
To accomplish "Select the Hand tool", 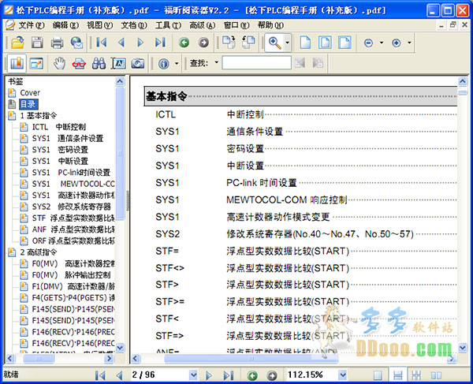I will pos(59,63).
